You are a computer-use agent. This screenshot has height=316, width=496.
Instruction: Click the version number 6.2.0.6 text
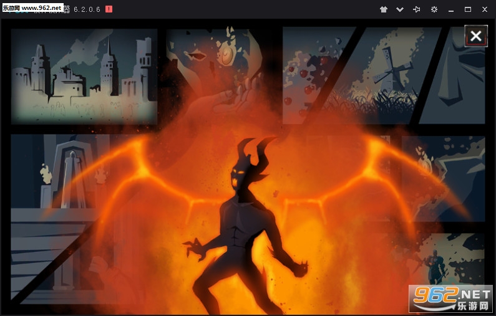(87, 9)
